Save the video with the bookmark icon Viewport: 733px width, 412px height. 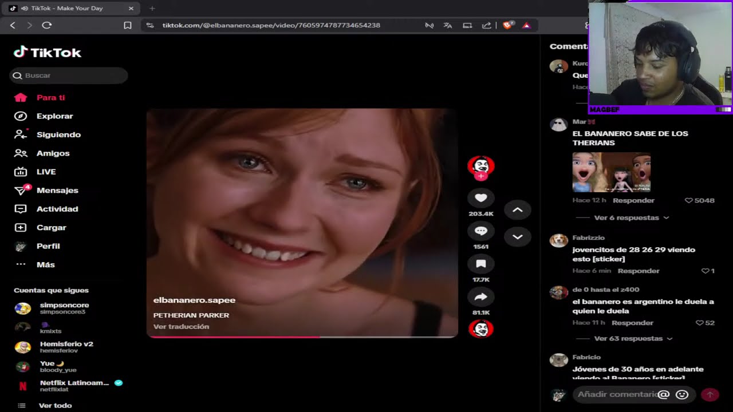(x=481, y=264)
